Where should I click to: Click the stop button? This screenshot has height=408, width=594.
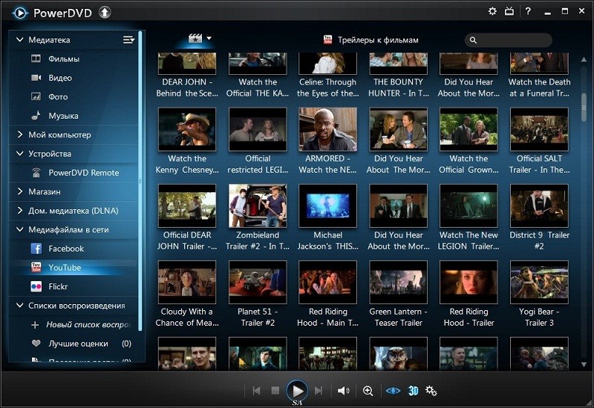[x=275, y=390]
